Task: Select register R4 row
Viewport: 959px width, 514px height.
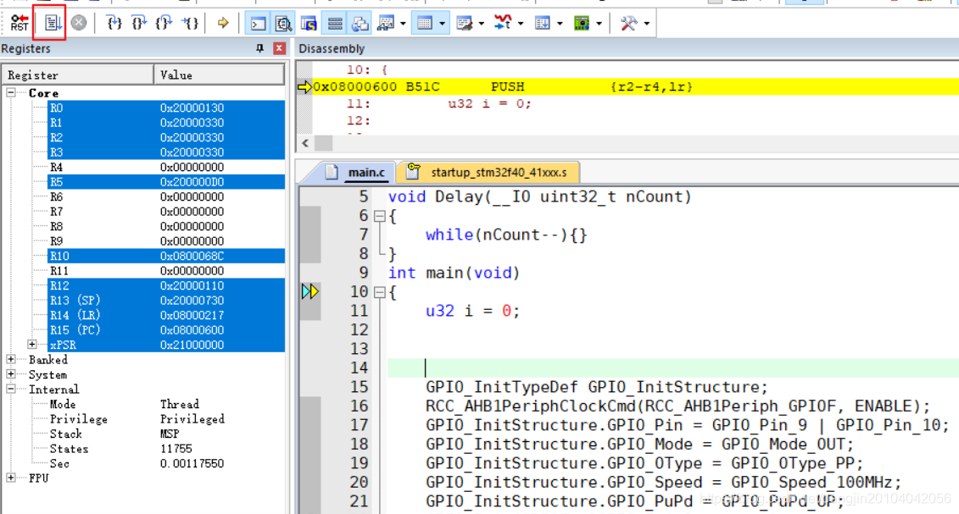Action: (x=165, y=168)
